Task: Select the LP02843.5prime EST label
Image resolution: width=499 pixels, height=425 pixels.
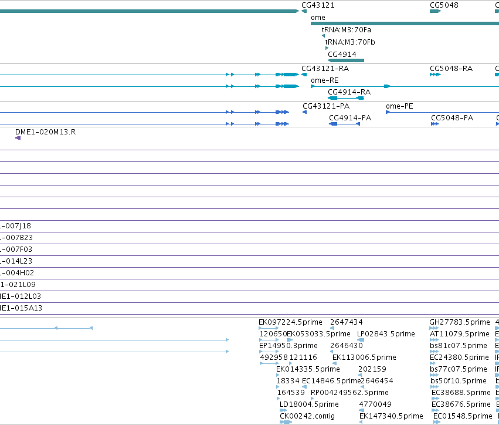Action: coord(386,334)
